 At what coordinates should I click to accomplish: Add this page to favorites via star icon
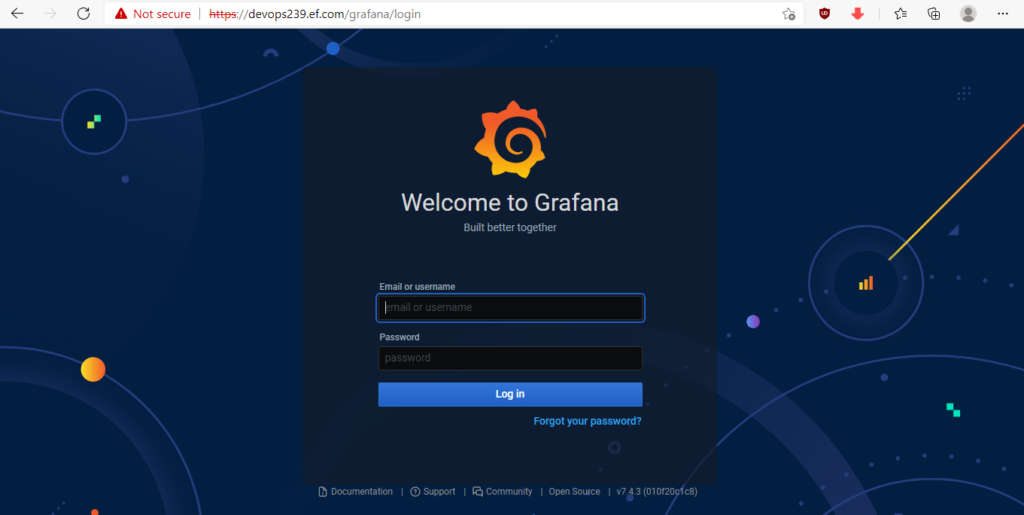coord(789,14)
